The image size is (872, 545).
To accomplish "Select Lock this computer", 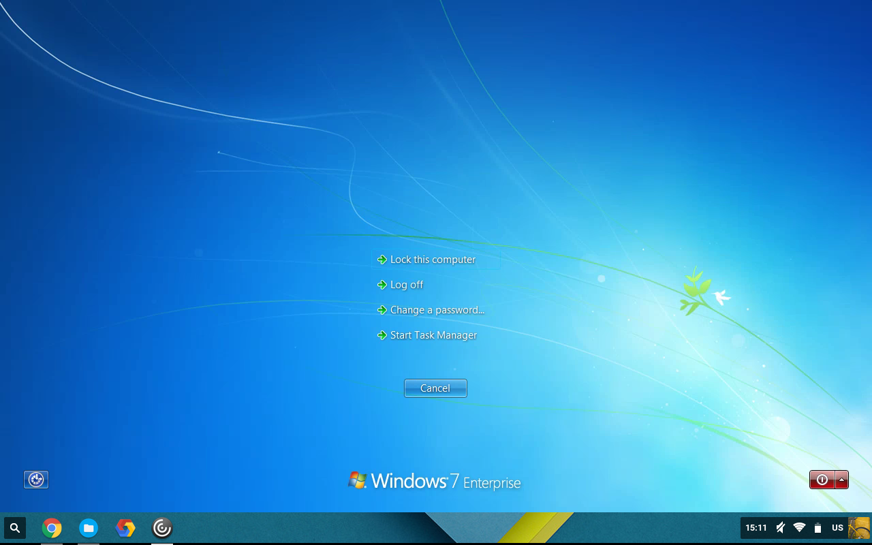I will 433,260.
